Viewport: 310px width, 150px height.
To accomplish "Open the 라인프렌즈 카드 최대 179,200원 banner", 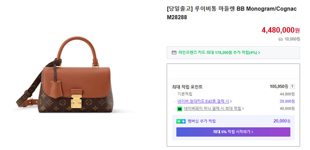I will click(233, 53).
